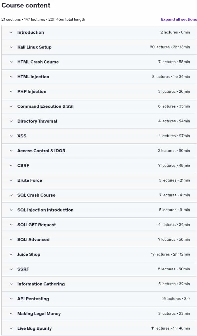
Task: Open the SSRF section row
Action: [x=99, y=269]
